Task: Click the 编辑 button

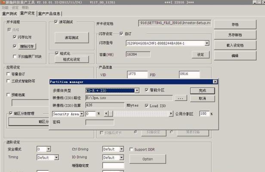Action: [235, 56]
